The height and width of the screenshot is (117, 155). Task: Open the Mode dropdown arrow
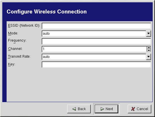tap(148, 34)
